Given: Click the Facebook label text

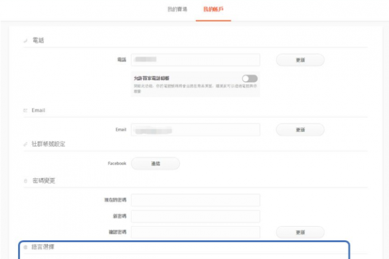Looking at the screenshot, I should (x=117, y=163).
